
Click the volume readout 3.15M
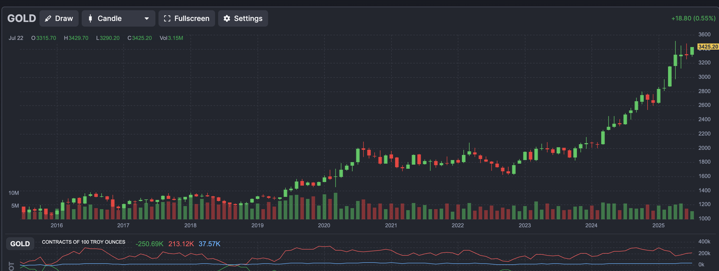pyautogui.click(x=175, y=38)
